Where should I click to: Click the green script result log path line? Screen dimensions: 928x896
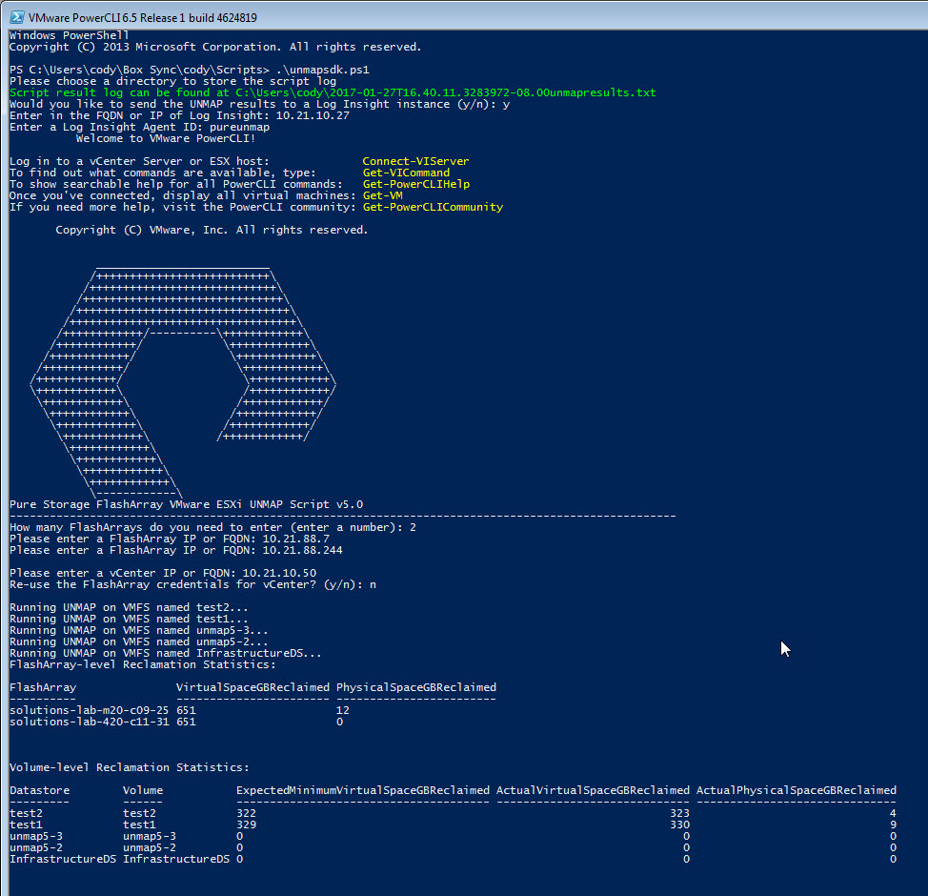pyautogui.click(x=333, y=92)
